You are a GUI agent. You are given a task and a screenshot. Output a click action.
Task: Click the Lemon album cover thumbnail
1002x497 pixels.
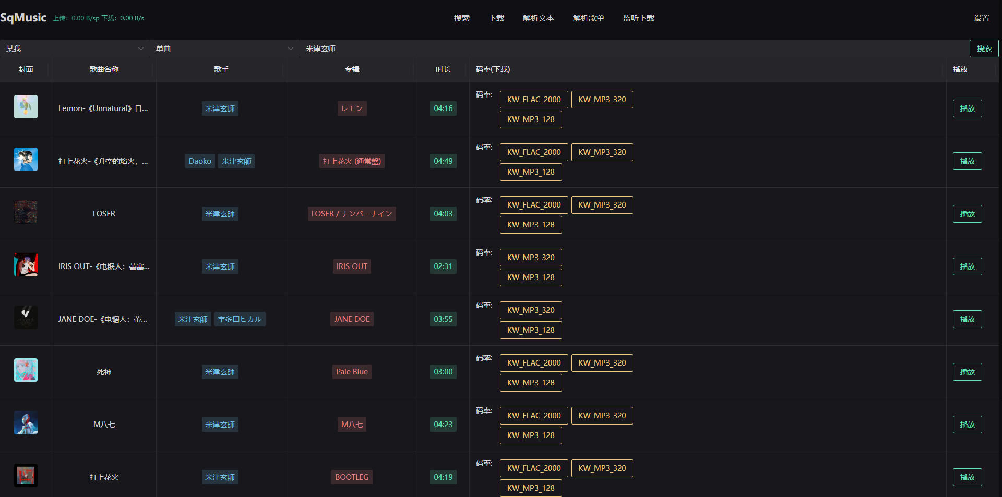pyautogui.click(x=26, y=107)
